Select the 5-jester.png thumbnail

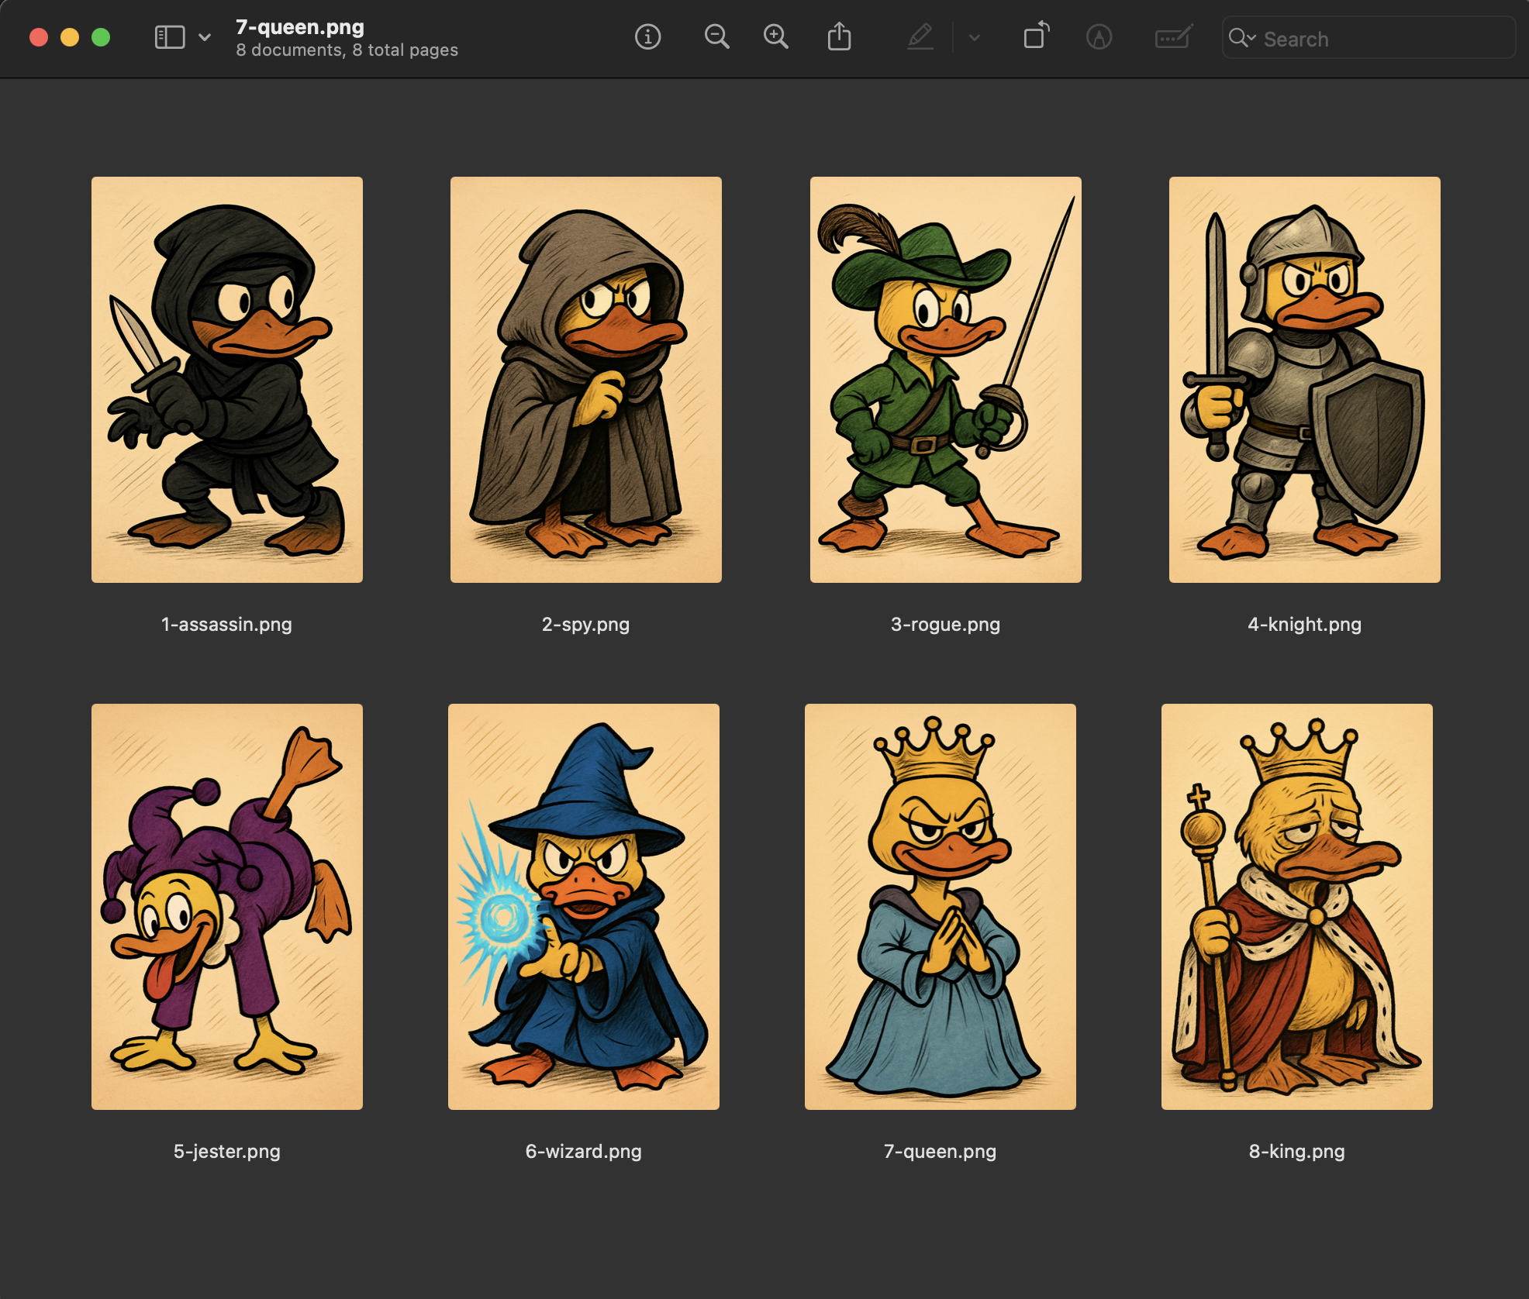click(x=226, y=906)
